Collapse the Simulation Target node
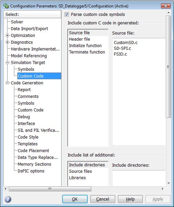174x207 pixels. click(x=7, y=62)
